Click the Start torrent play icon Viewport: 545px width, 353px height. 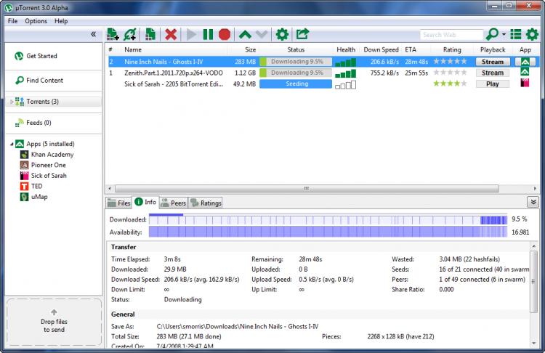191,34
